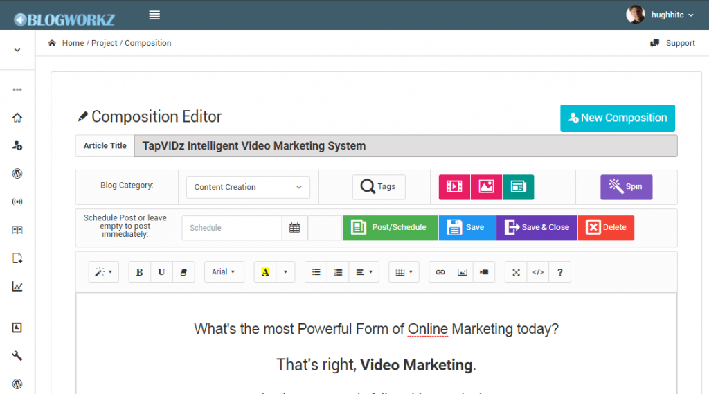
Task: Click the sidebar three-dots icon
Action: pos(17,89)
